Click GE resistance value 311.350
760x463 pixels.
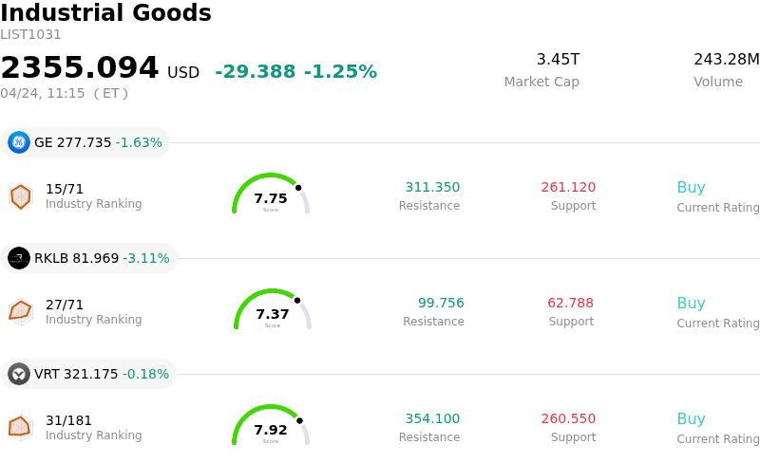(432, 188)
